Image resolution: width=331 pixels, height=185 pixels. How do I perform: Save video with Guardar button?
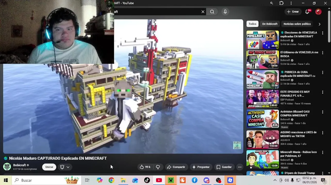pos(224,167)
